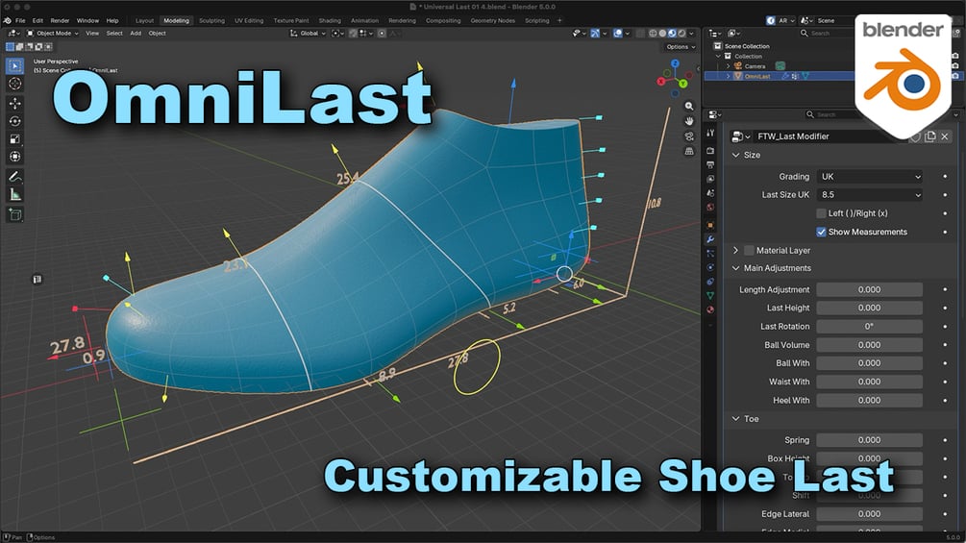Screen dimensions: 966x543
Task: Open the Modifiers wrench tab
Action: (710, 239)
